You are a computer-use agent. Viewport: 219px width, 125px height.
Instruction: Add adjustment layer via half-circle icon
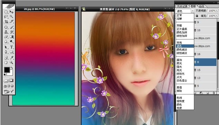201,93
